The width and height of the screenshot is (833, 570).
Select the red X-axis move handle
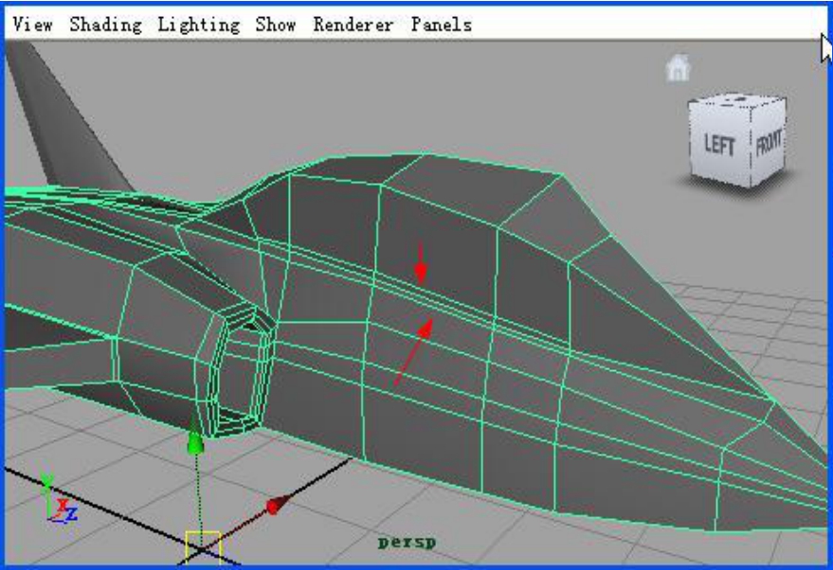[277, 504]
